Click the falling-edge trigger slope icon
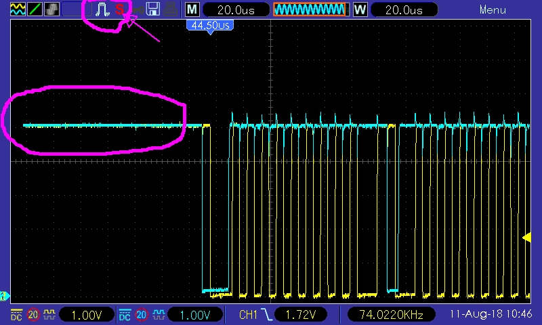542x325 pixels. (266, 315)
